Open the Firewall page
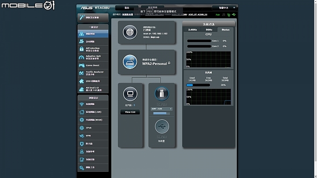The width and height of the screenshot is (317, 178). (93, 143)
